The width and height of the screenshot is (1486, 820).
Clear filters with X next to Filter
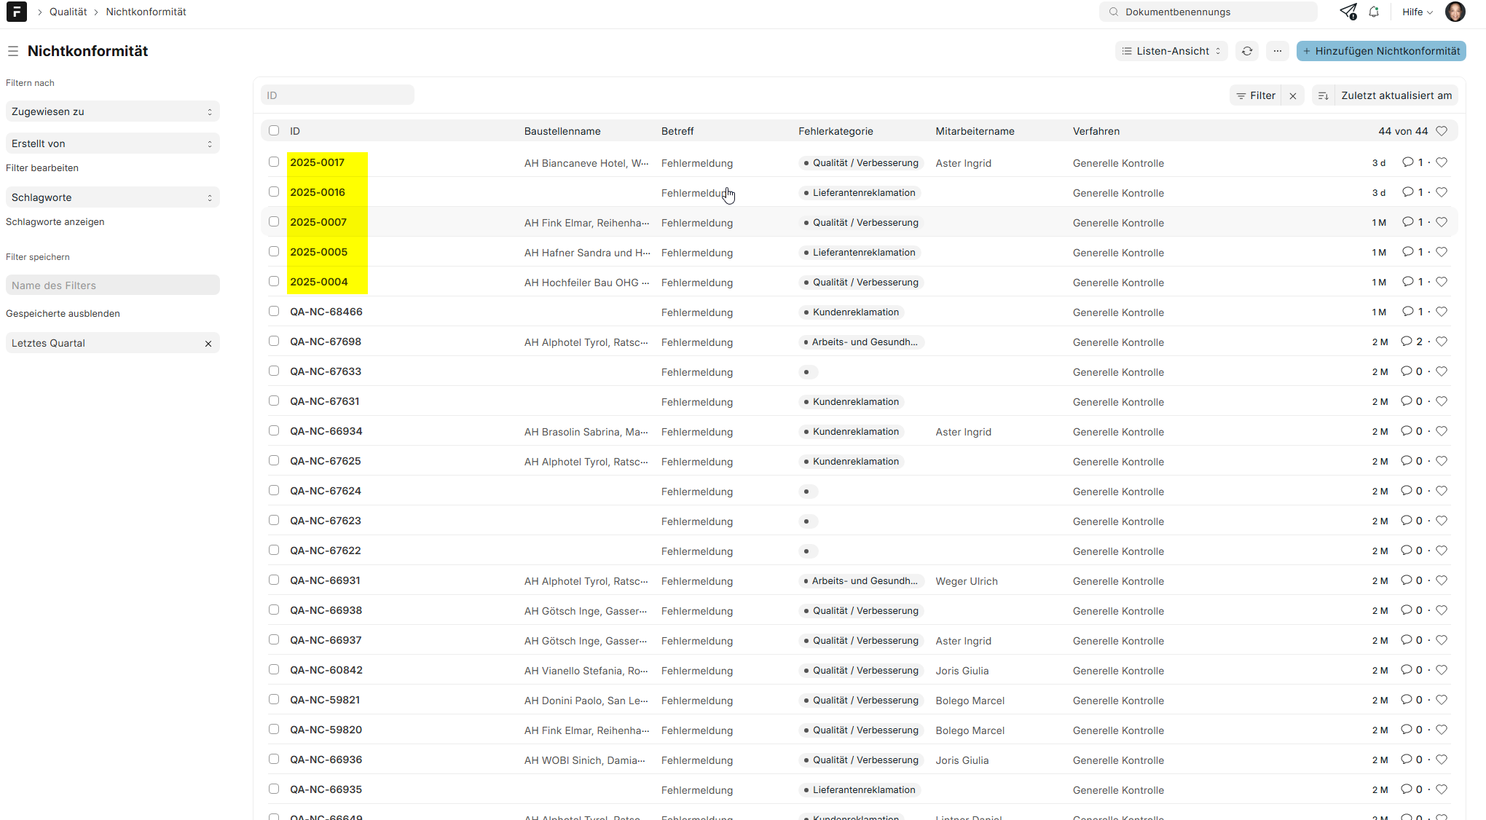coord(1293,95)
